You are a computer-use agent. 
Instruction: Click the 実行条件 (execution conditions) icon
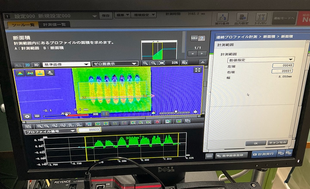[x=222, y=18]
